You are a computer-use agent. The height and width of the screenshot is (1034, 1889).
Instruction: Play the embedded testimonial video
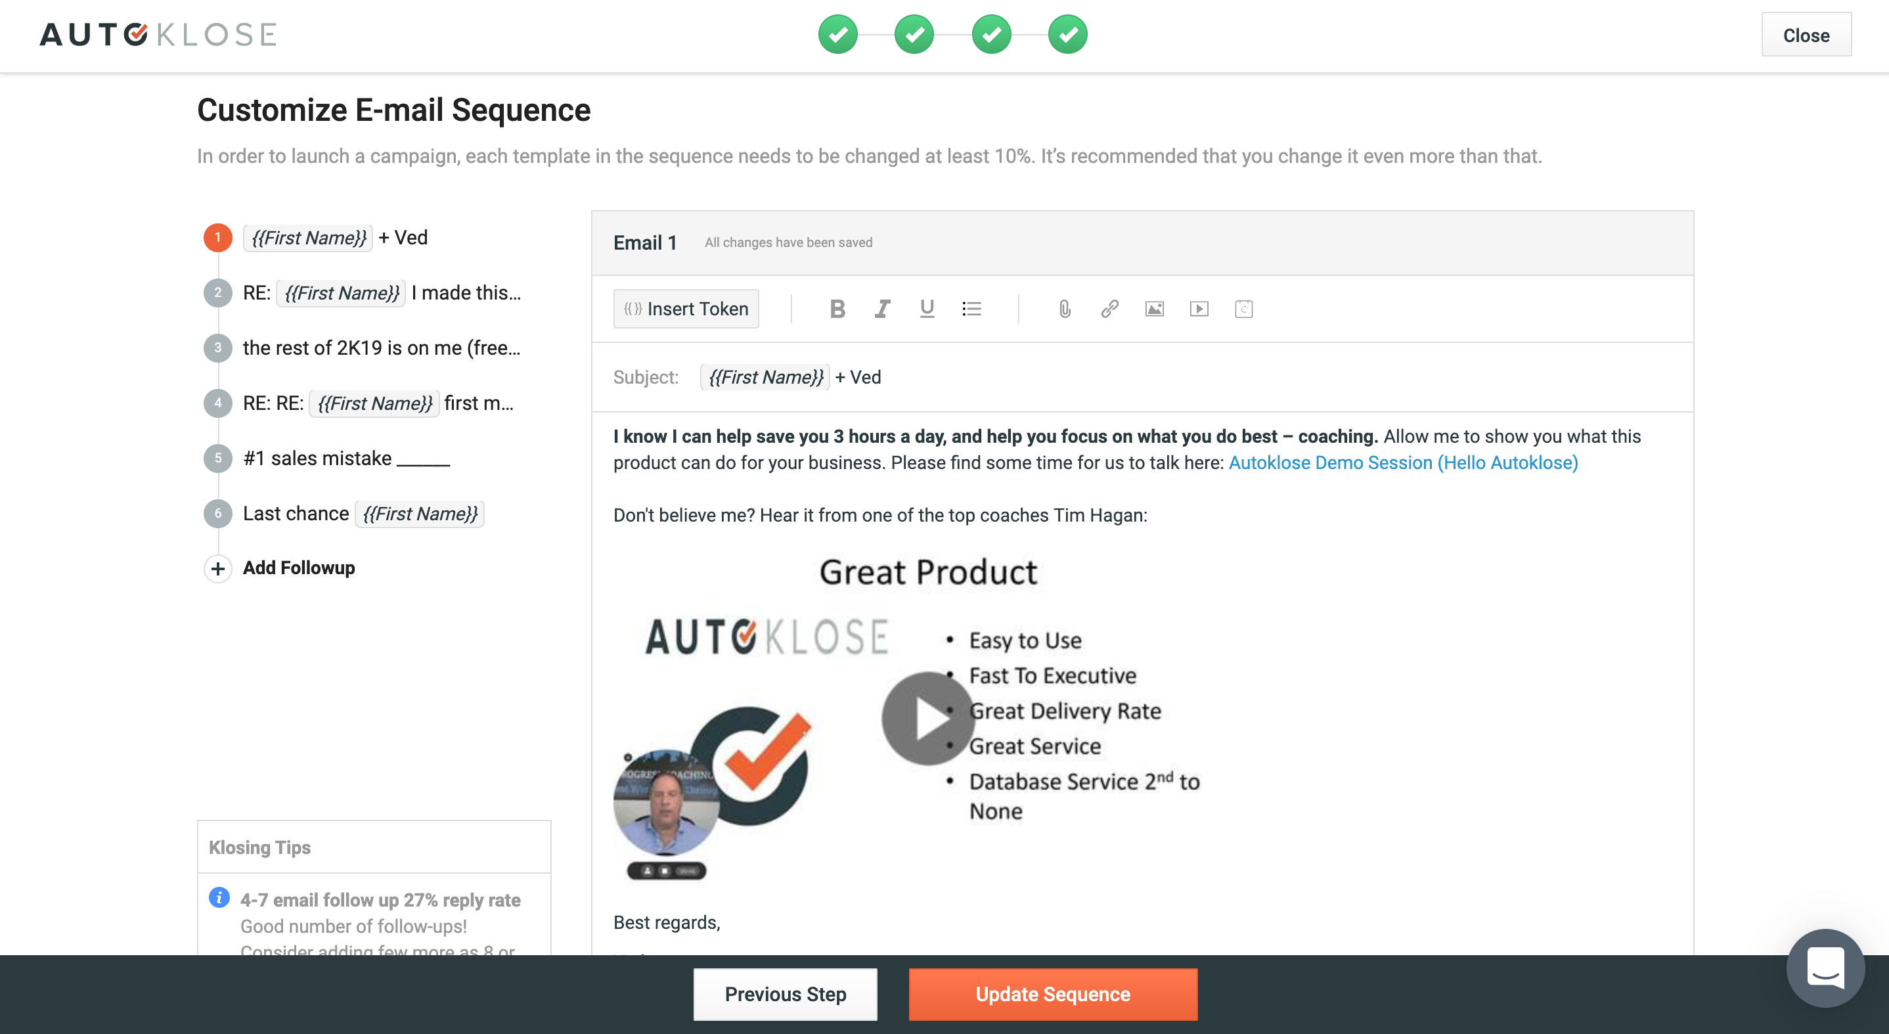point(927,719)
